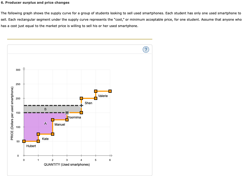Select the purple region labeled A
The image size is (248, 176).
45,123
